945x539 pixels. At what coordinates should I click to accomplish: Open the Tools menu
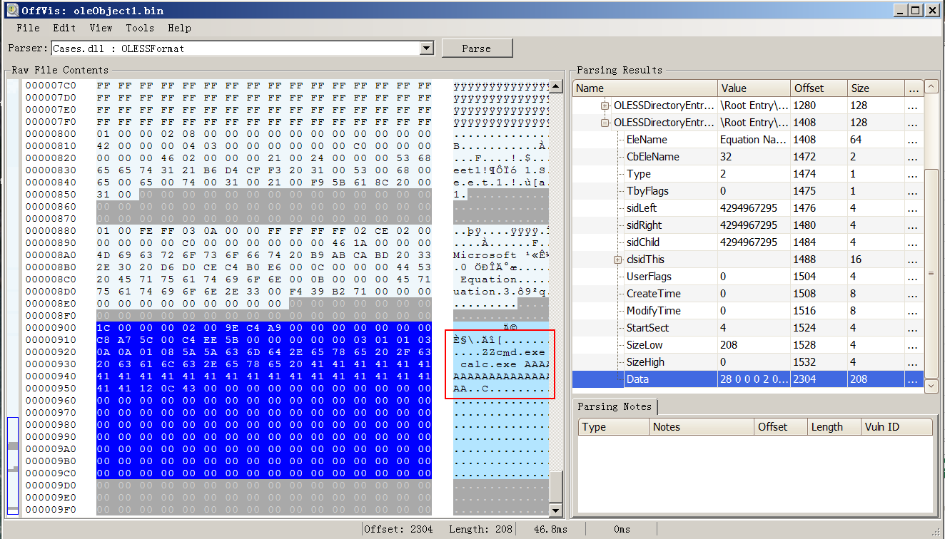(x=140, y=28)
